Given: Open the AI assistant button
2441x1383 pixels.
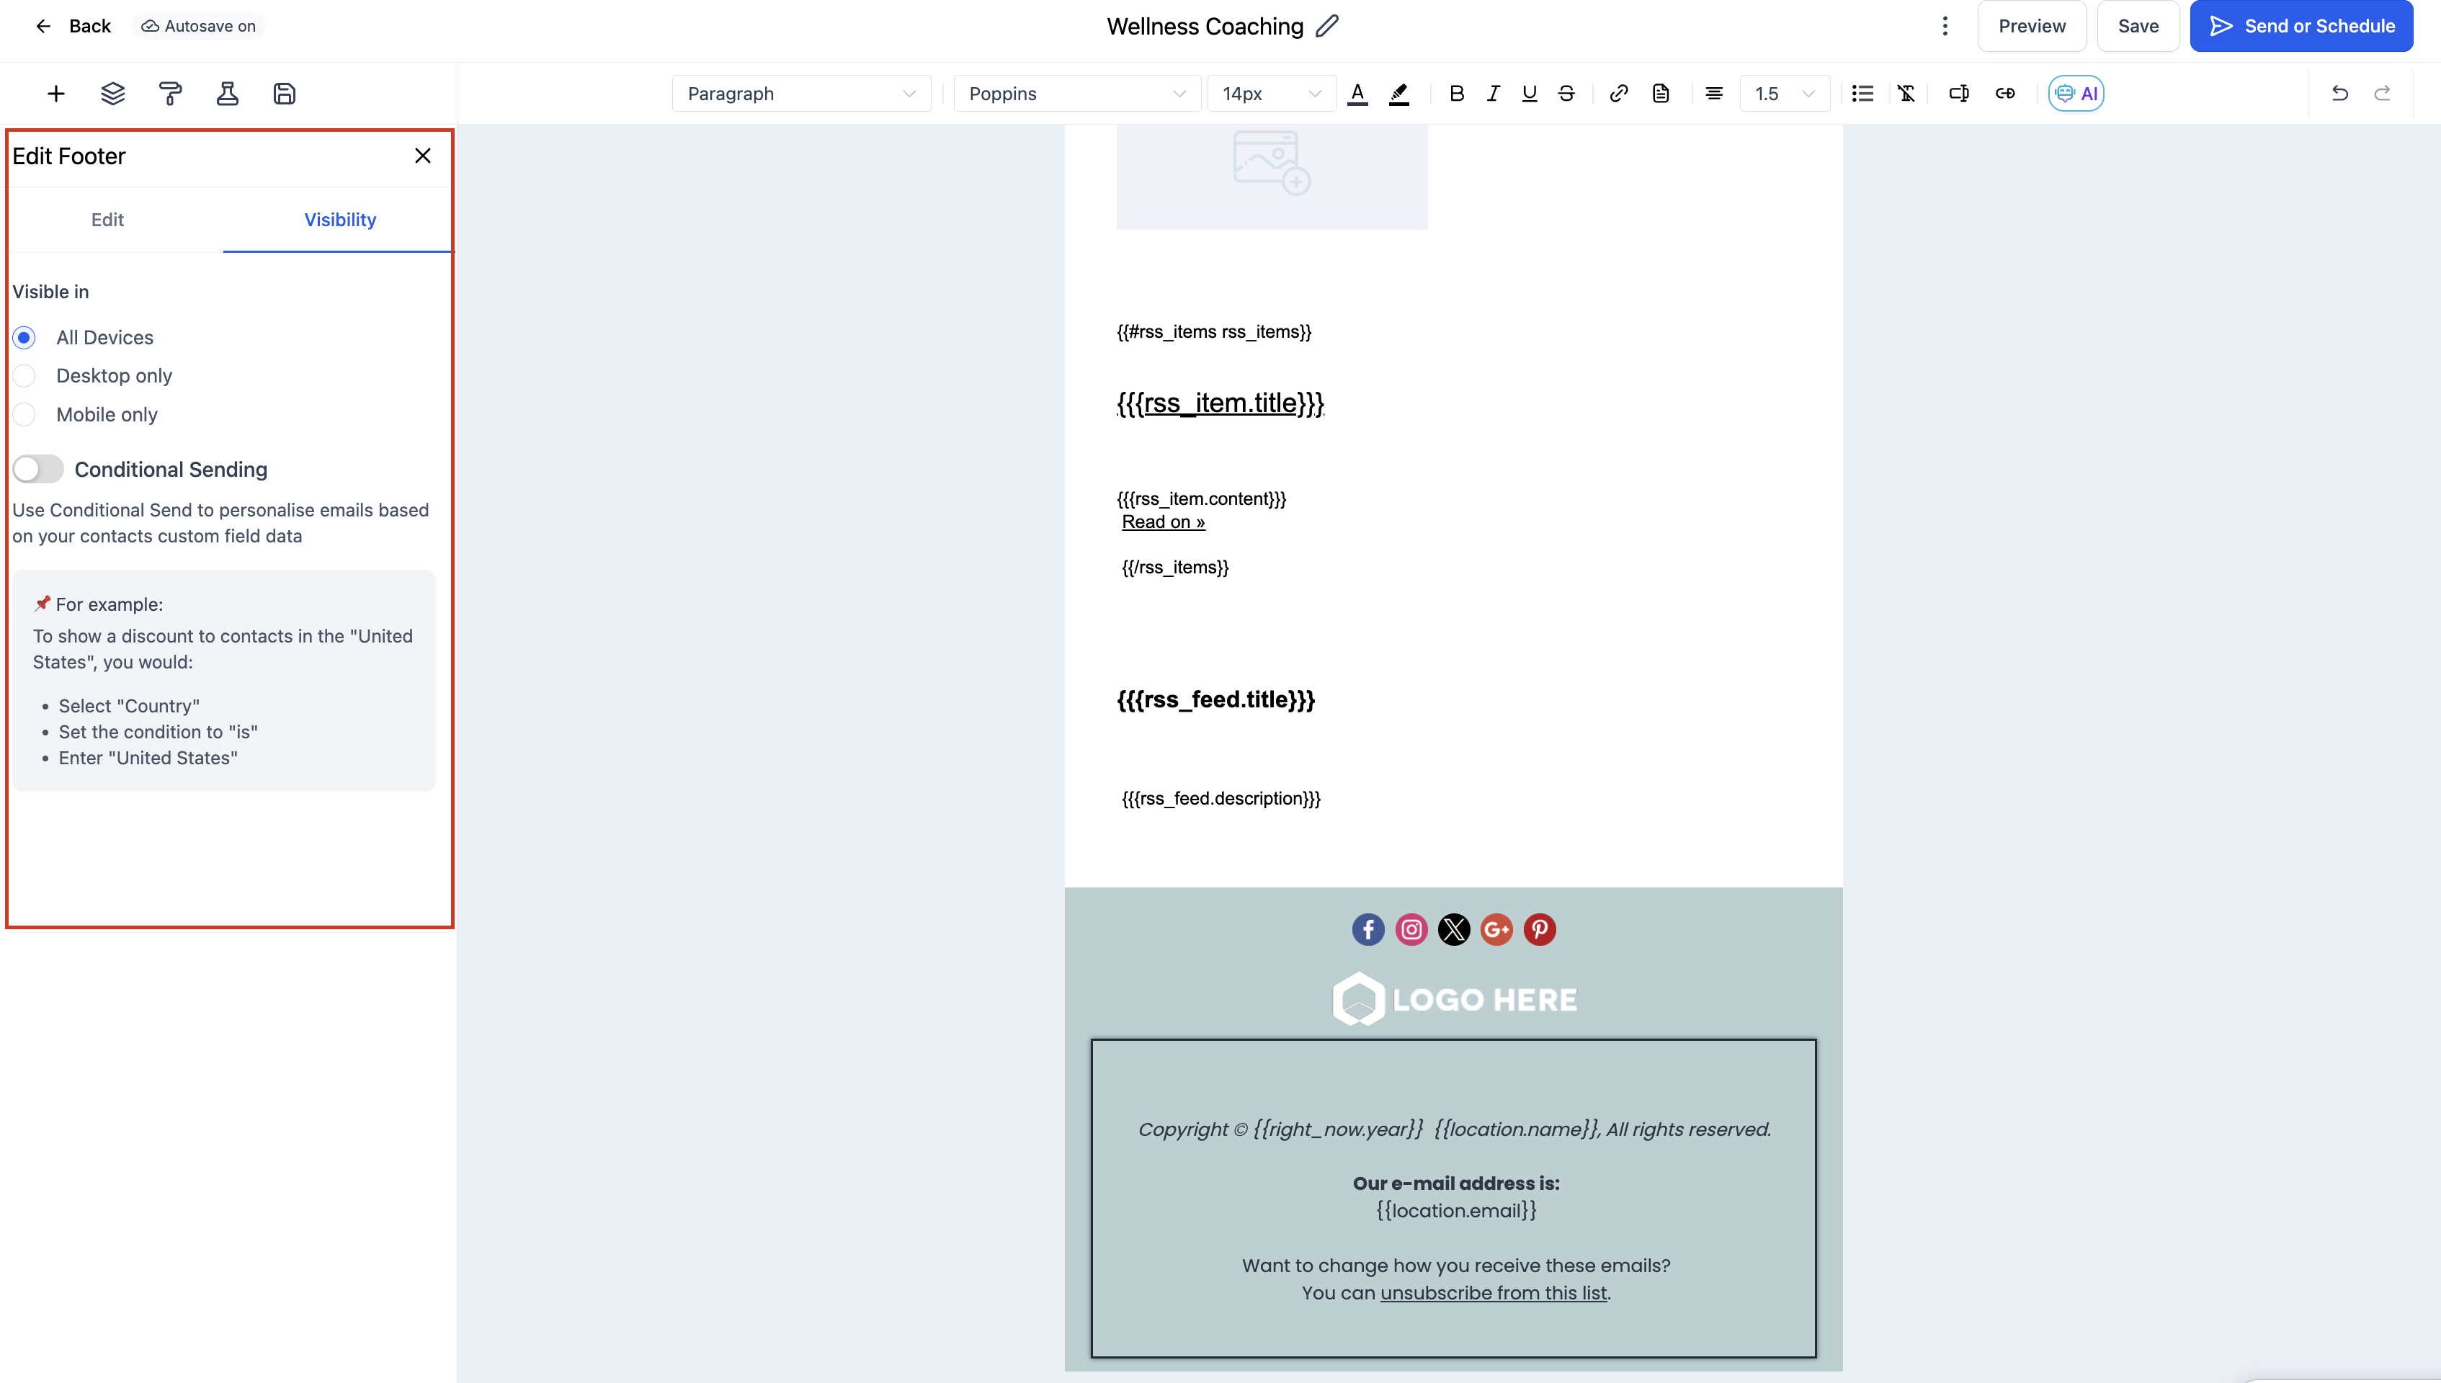Looking at the screenshot, I should [x=2075, y=93].
